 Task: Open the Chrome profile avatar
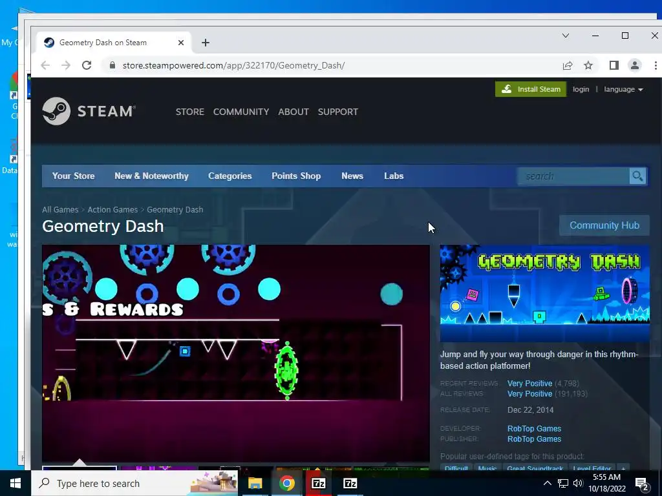coord(635,65)
